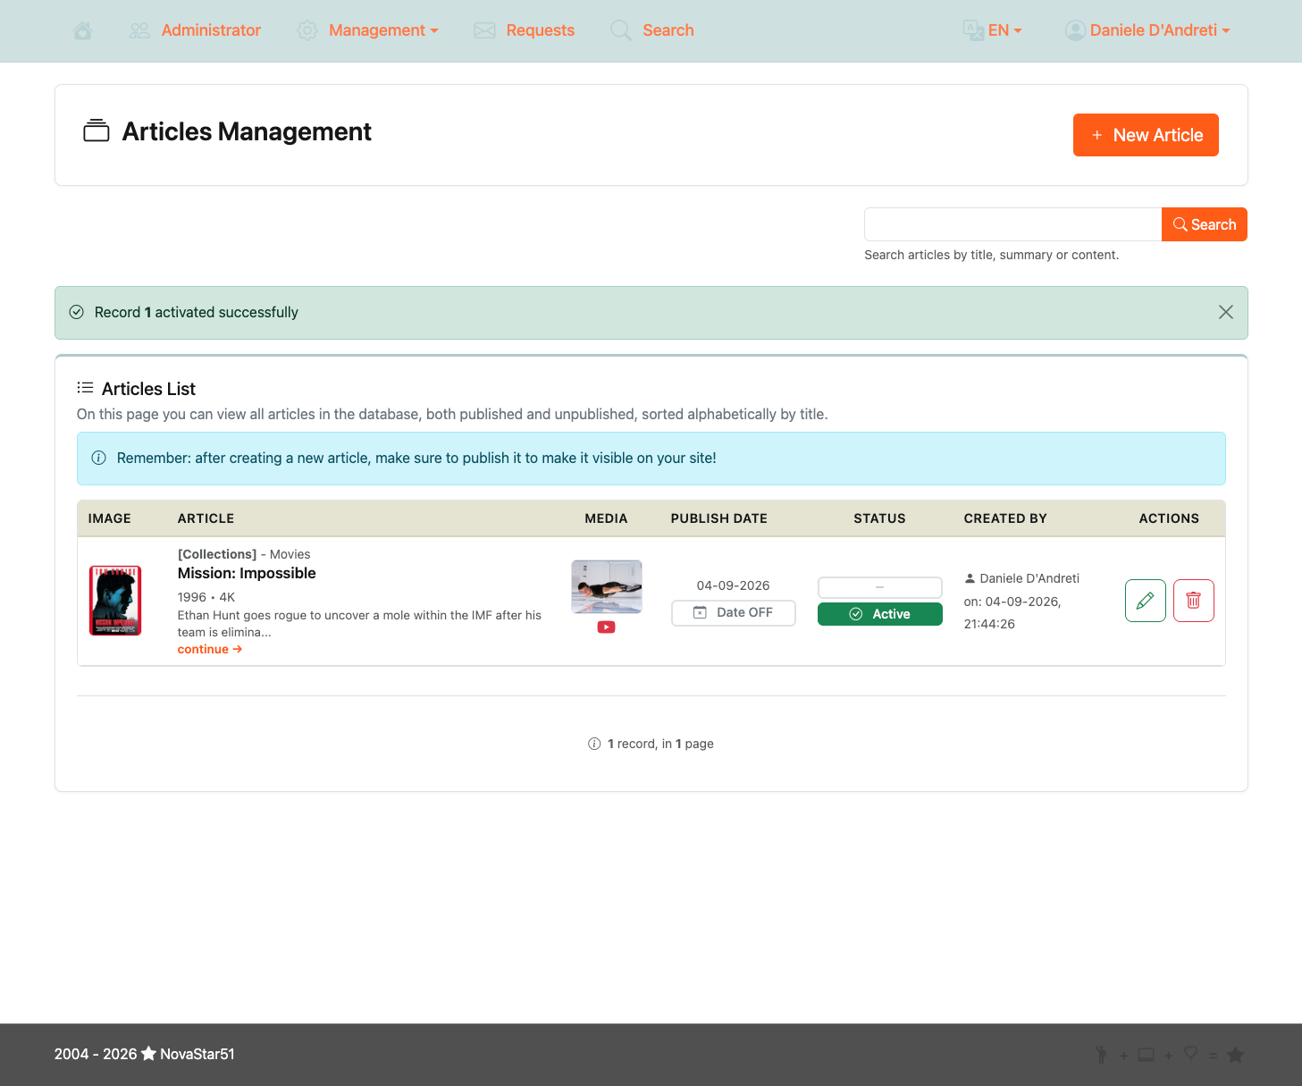The height and width of the screenshot is (1086, 1302).
Task: Toggle Active status for Mission: Impossible
Action: tap(879, 614)
